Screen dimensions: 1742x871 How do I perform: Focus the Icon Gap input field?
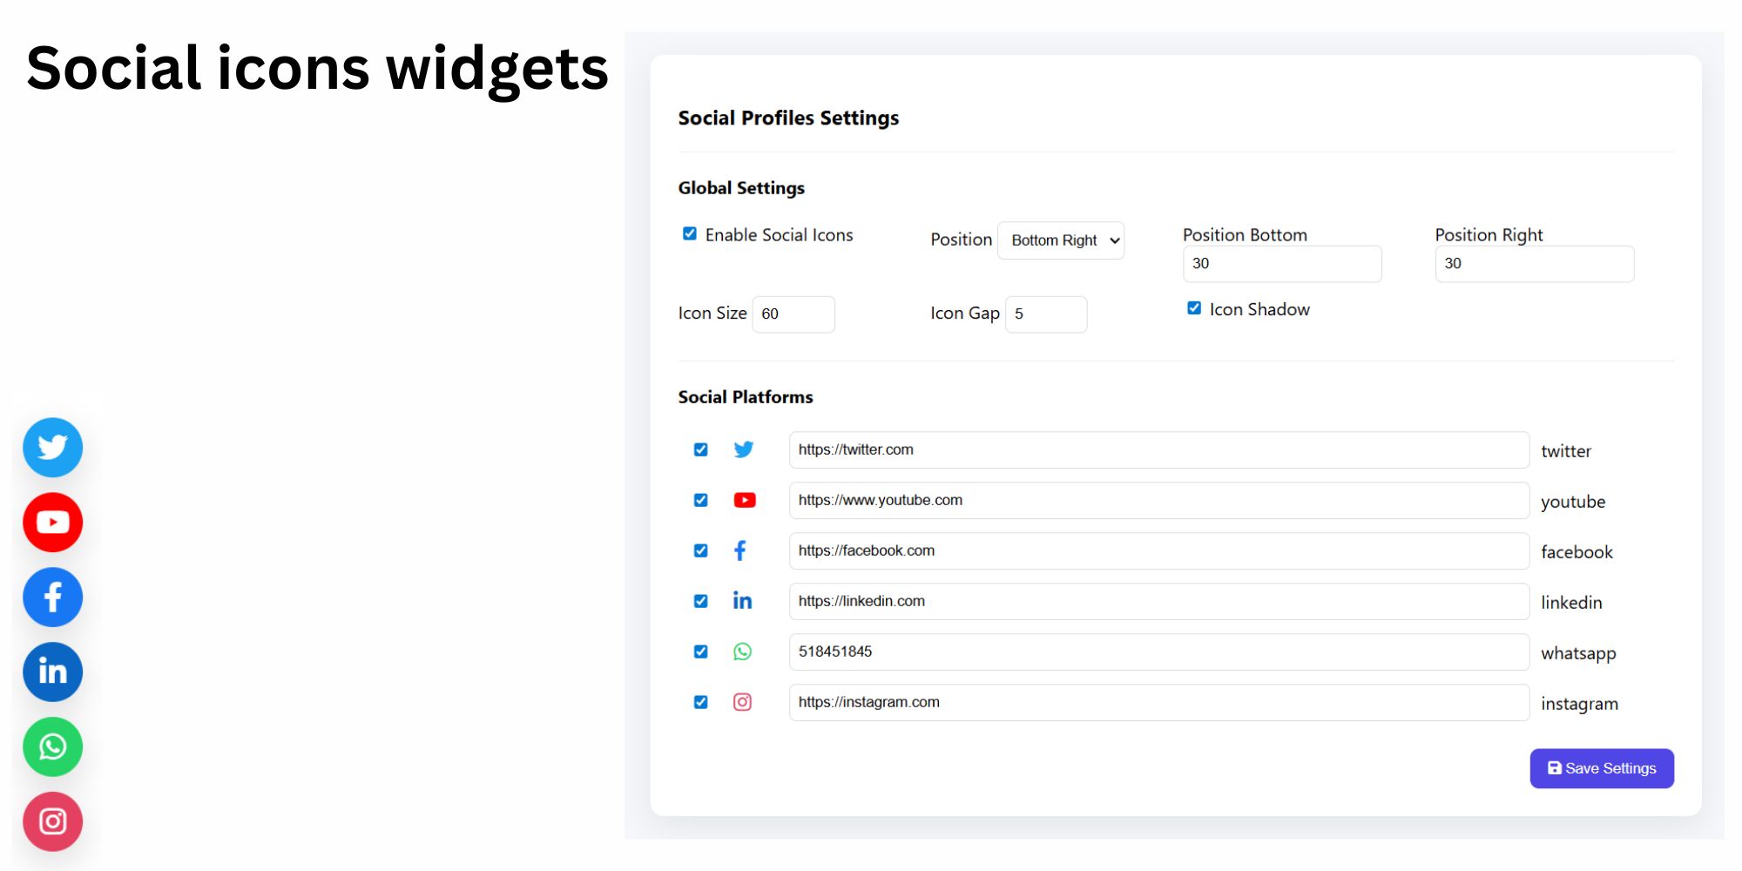(1046, 314)
